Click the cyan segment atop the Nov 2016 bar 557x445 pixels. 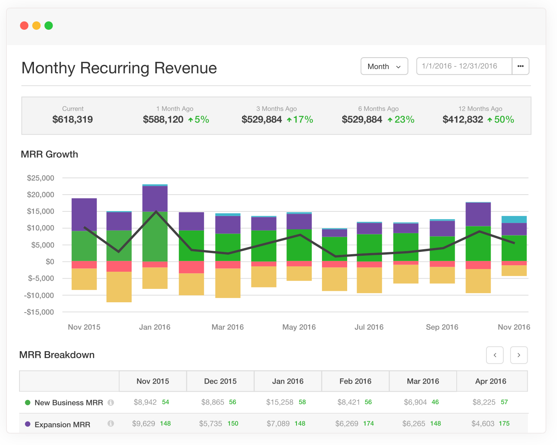tap(514, 219)
